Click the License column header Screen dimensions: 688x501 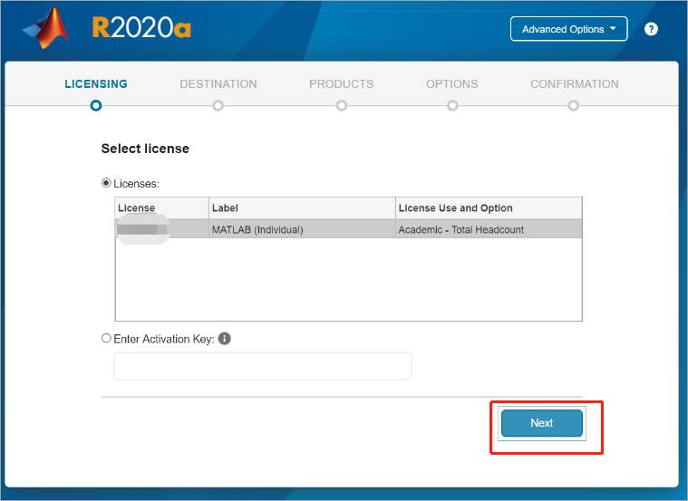(x=162, y=208)
